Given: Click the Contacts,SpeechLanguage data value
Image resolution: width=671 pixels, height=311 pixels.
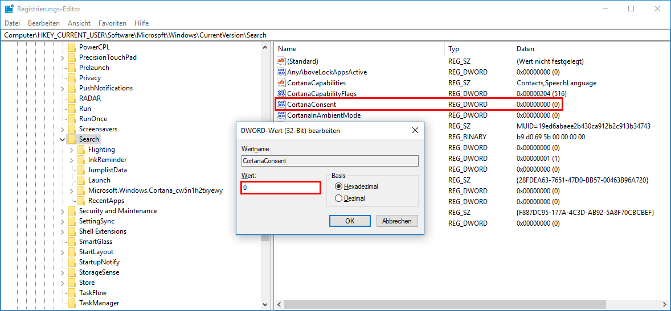Looking at the screenshot, I should [x=557, y=82].
